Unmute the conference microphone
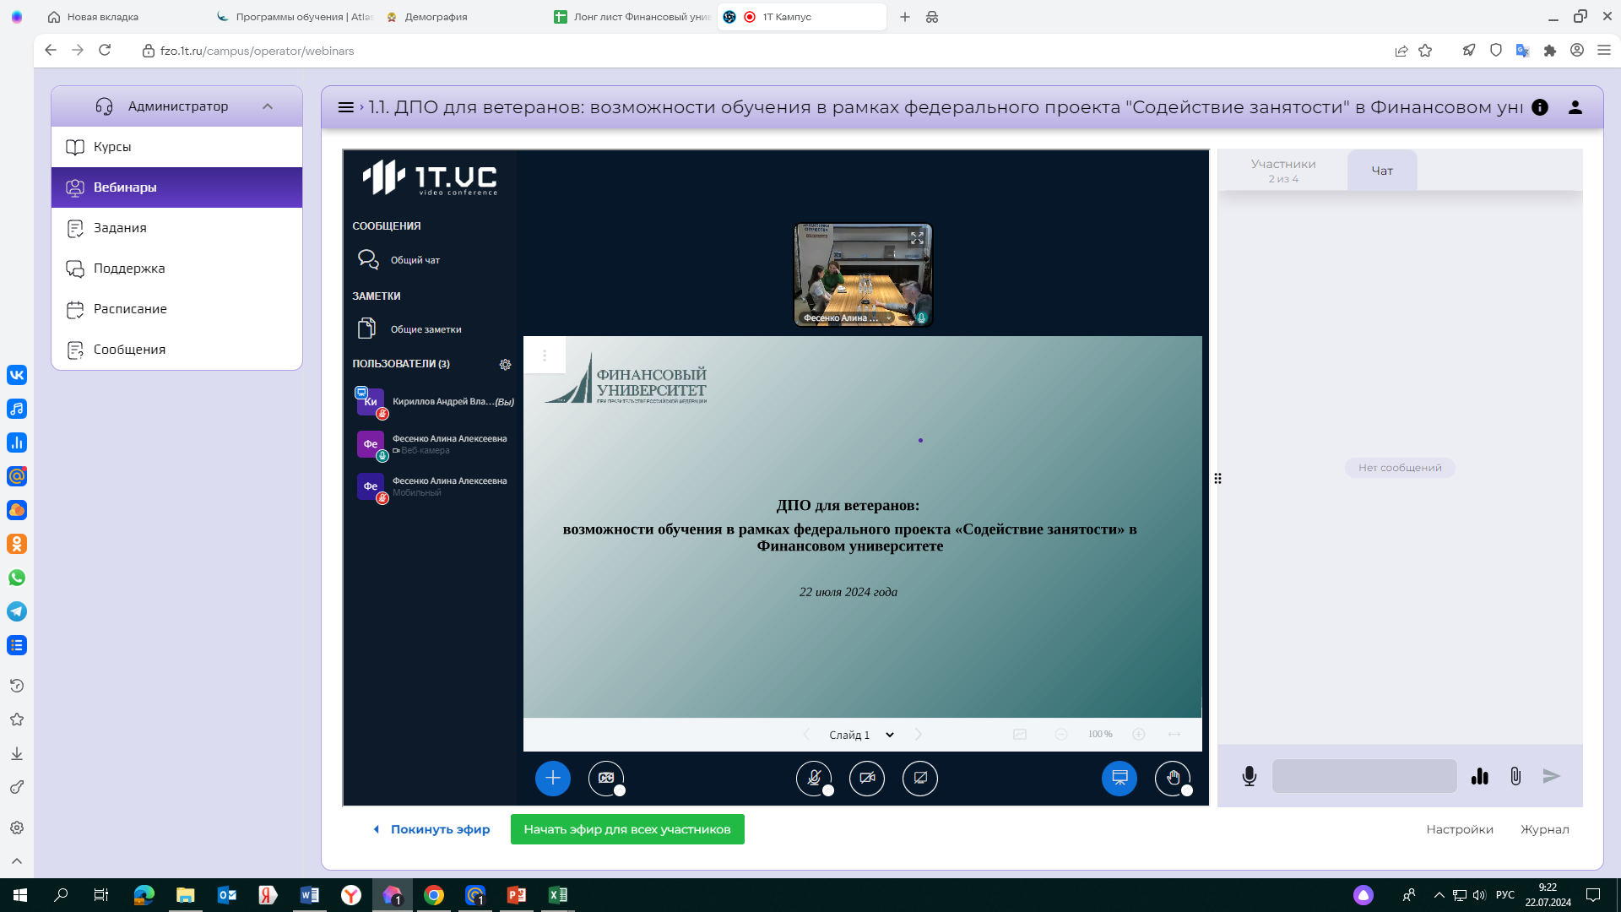1621x912 pixels. [x=813, y=778]
